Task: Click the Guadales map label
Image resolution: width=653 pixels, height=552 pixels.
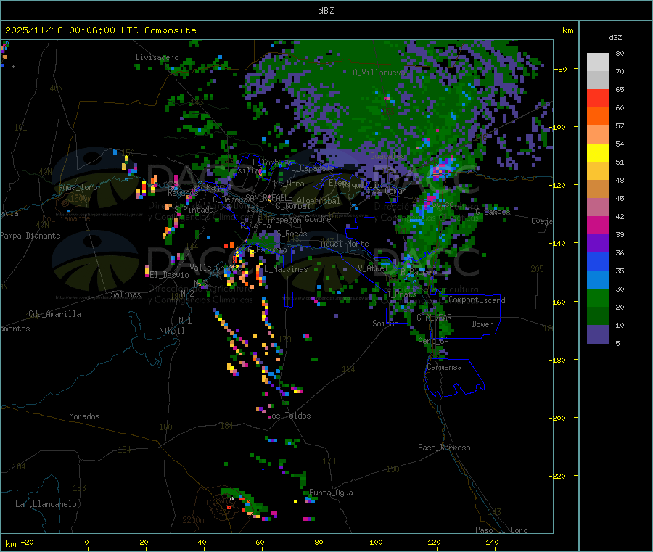Action: tap(387, 156)
